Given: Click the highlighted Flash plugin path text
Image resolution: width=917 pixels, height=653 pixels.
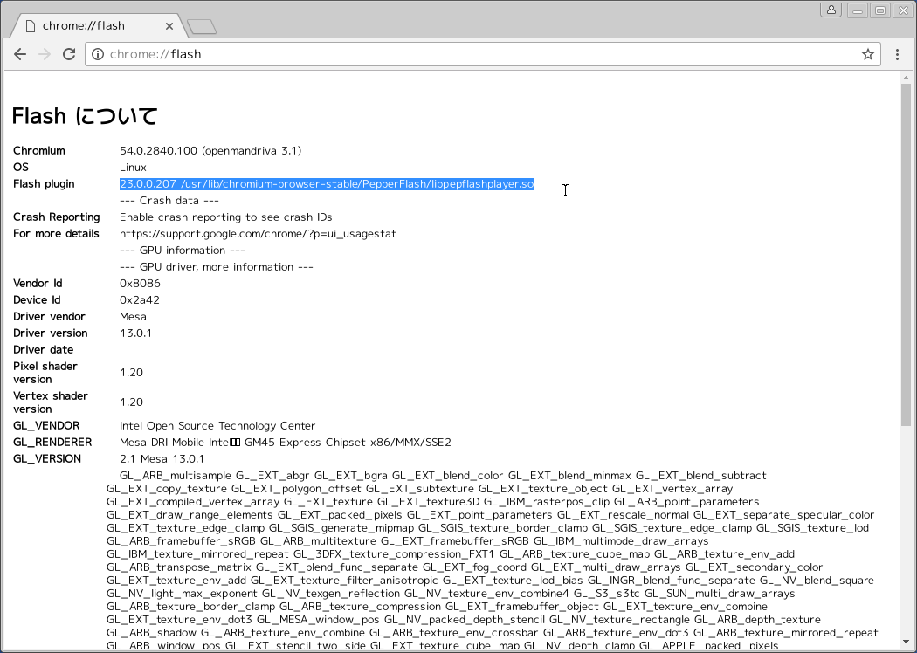Looking at the screenshot, I should click(327, 184).
